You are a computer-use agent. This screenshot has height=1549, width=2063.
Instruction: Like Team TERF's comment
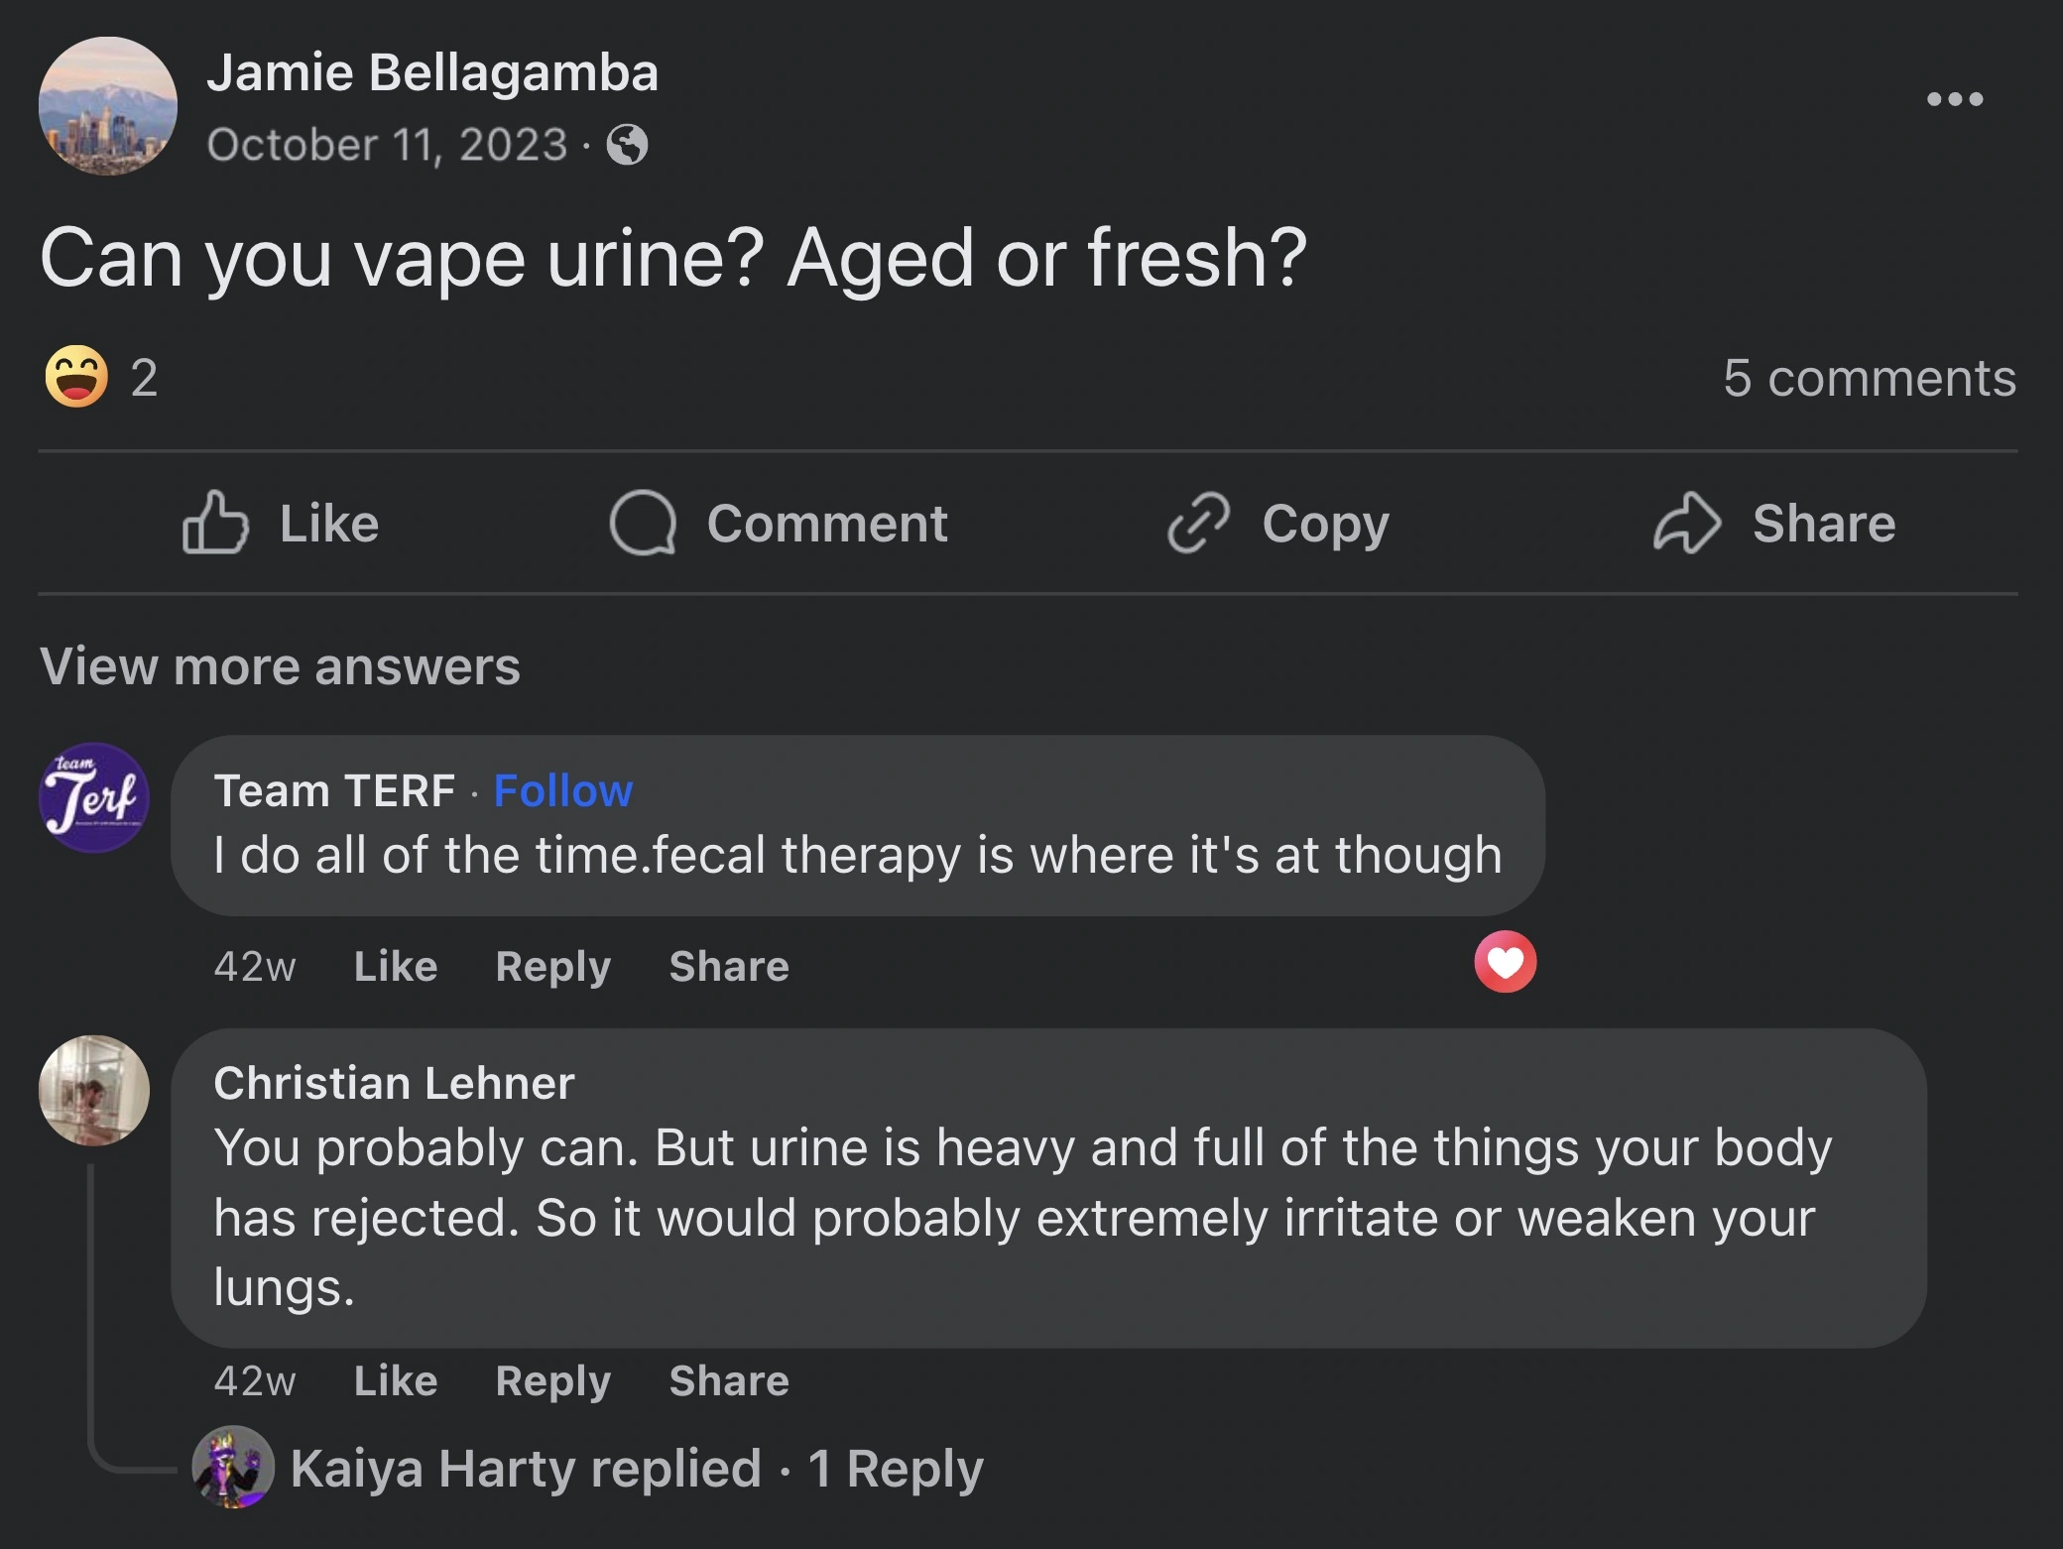point(396,966)
